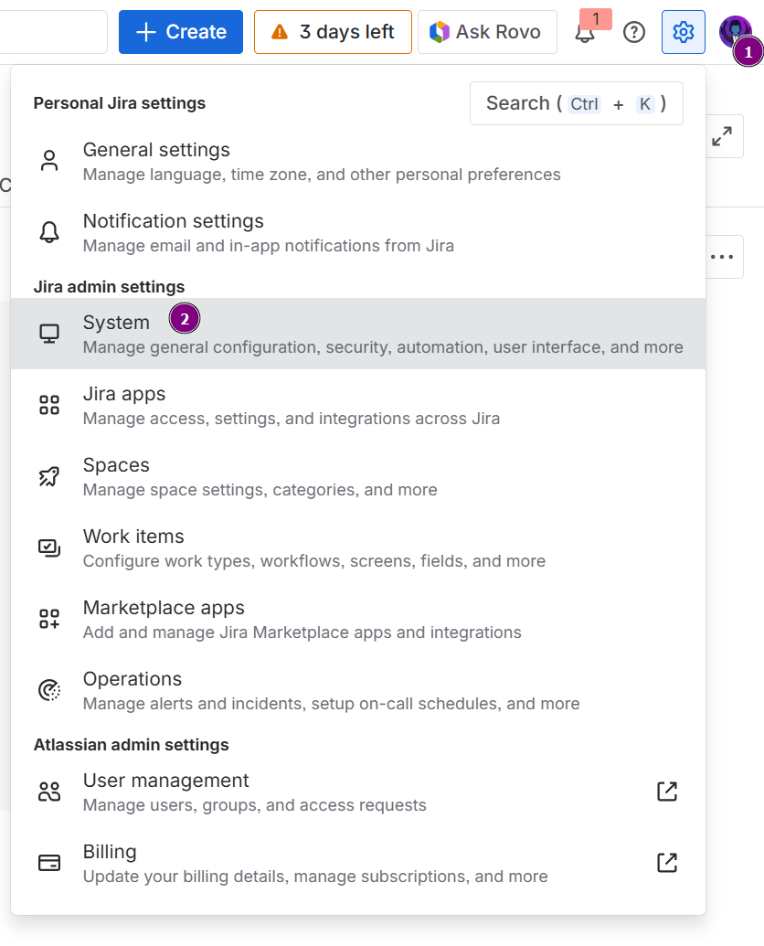This screenshot has width=764, height=946.
Task: Open the user profile avatar
Action: (734, 32)
